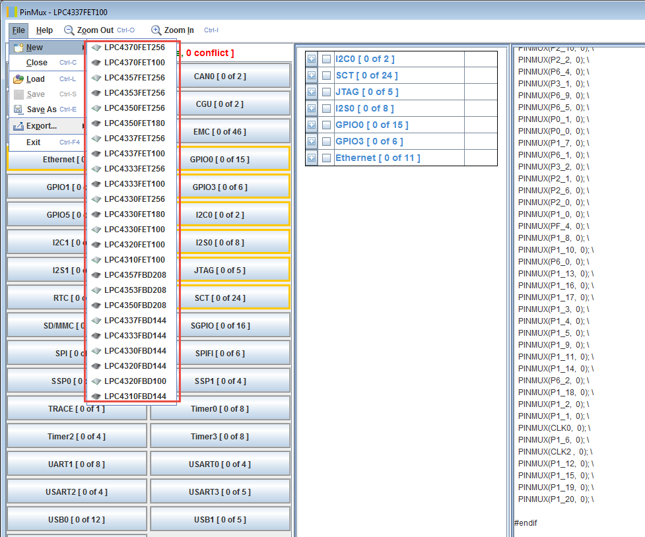Click the chip icon beside LPC4357FBD208

click(96, 275)
